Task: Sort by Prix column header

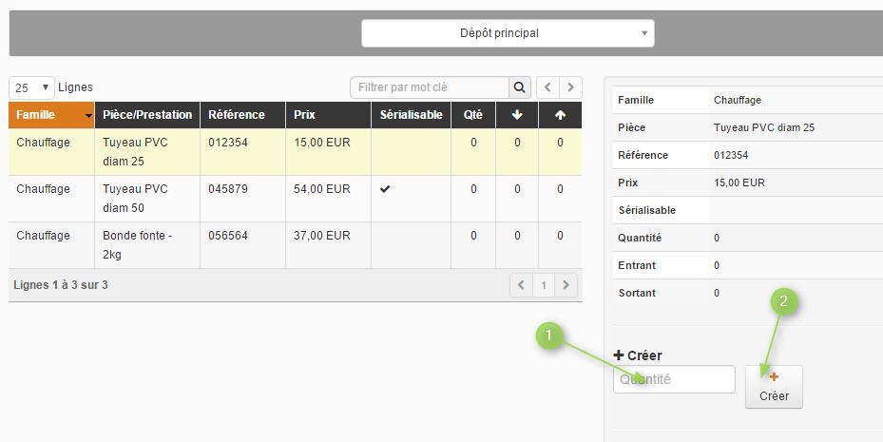Action: point(328,115)
